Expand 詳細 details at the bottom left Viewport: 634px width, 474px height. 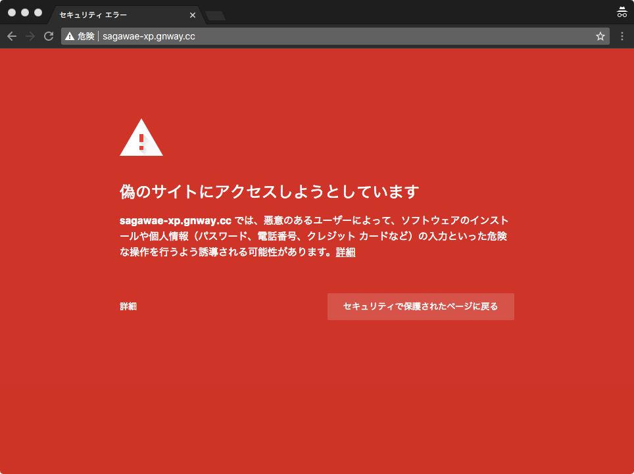coord(128,306)
